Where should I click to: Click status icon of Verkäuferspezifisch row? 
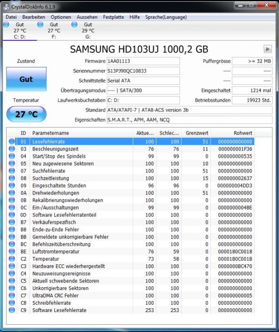point(12,222)
